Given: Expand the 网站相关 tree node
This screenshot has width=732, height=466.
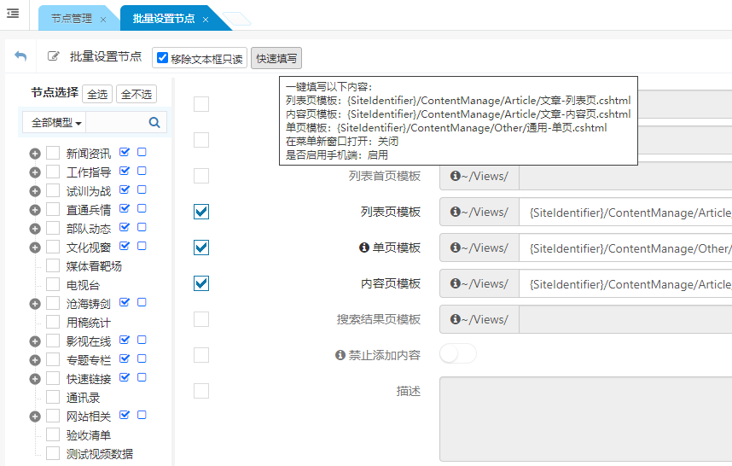Looking at the screenshot, I should 35,416.
